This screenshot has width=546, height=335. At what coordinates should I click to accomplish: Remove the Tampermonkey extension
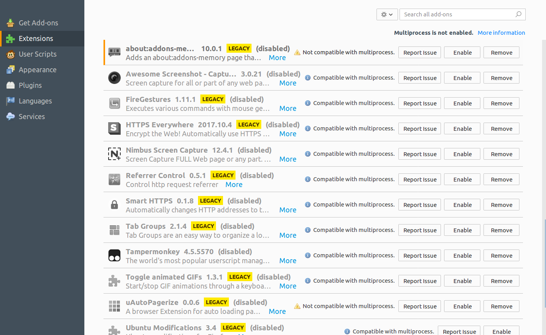coord(501,255)
